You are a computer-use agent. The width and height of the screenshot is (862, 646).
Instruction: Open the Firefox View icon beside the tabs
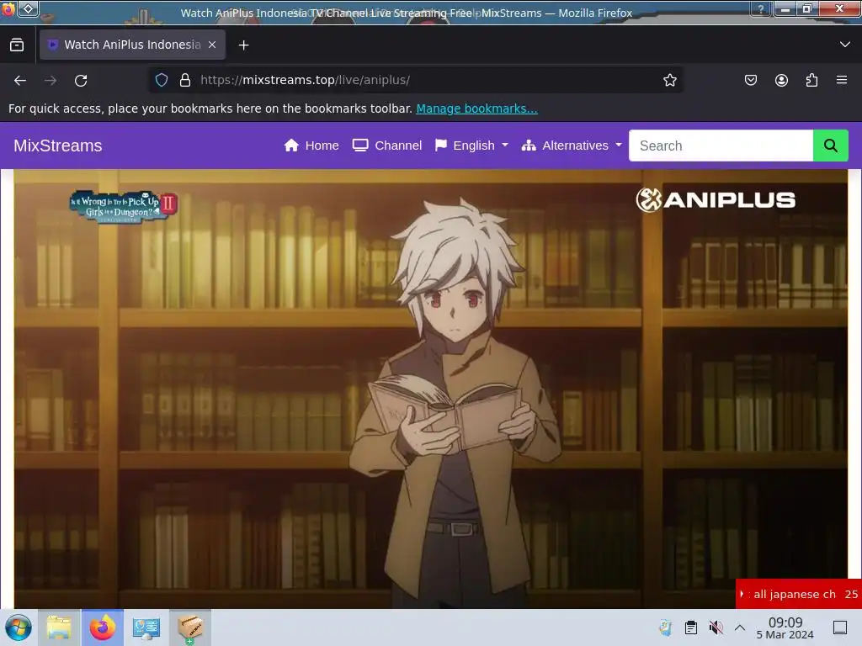(x=17, y=45)
